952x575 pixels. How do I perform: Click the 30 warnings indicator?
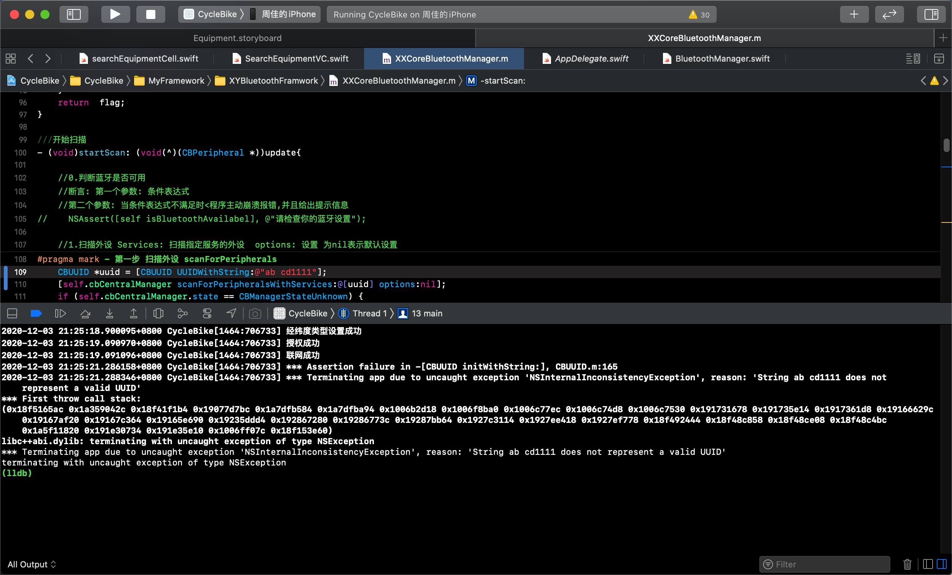699,15
